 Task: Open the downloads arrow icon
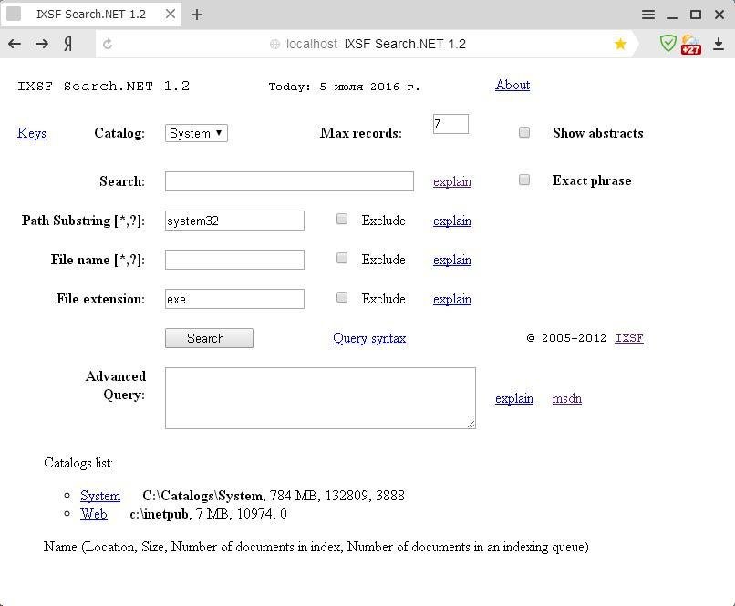click(718, 43)
